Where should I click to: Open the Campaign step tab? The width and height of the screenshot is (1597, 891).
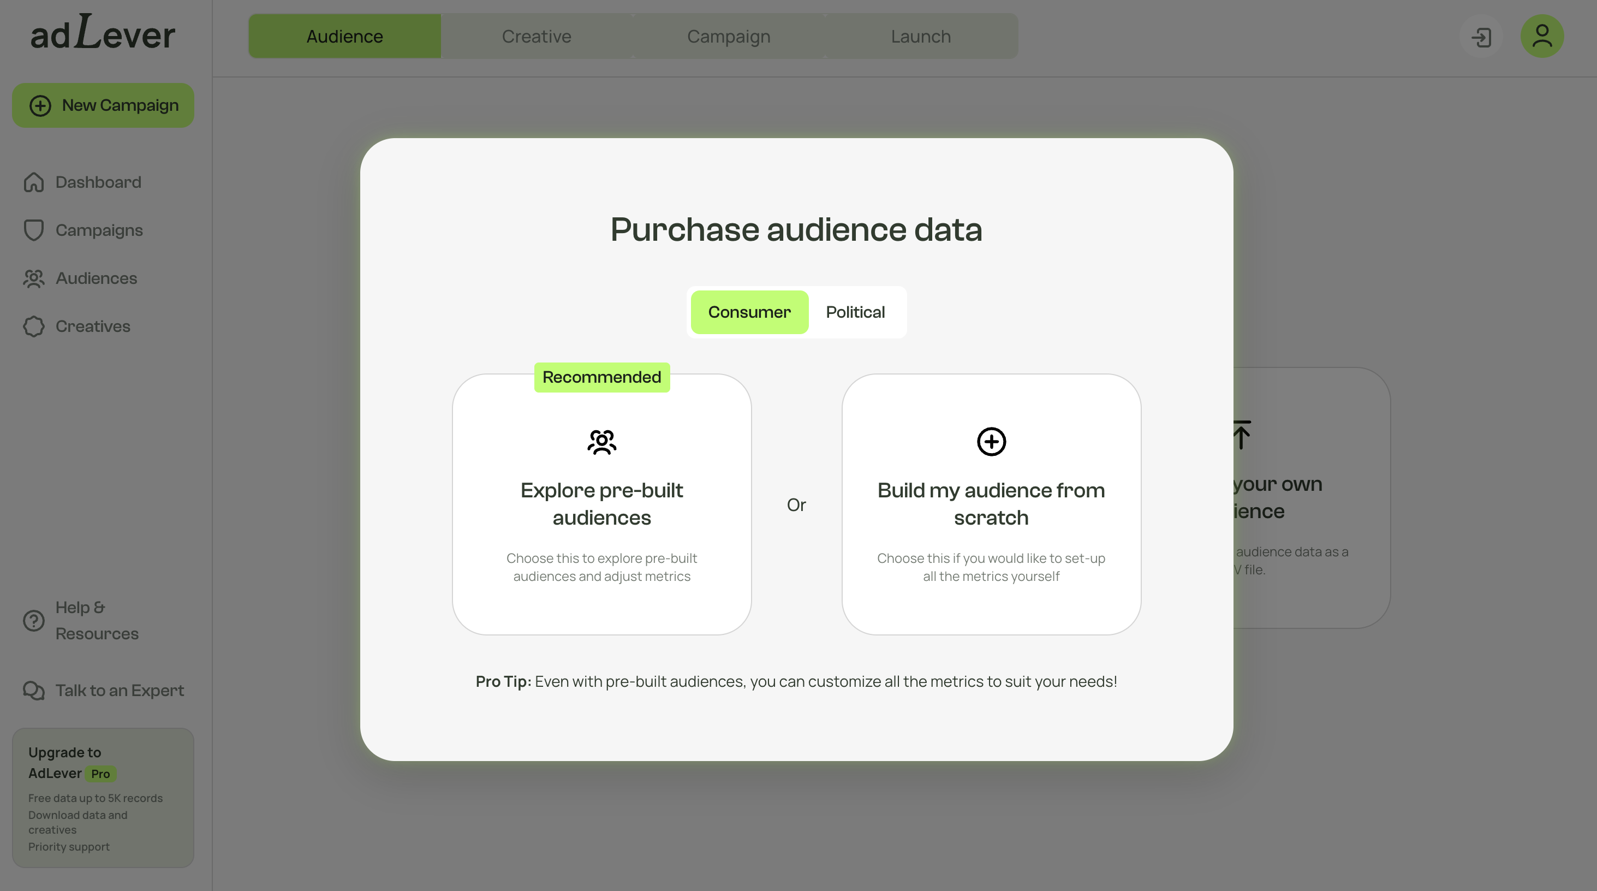coord(729,36)
